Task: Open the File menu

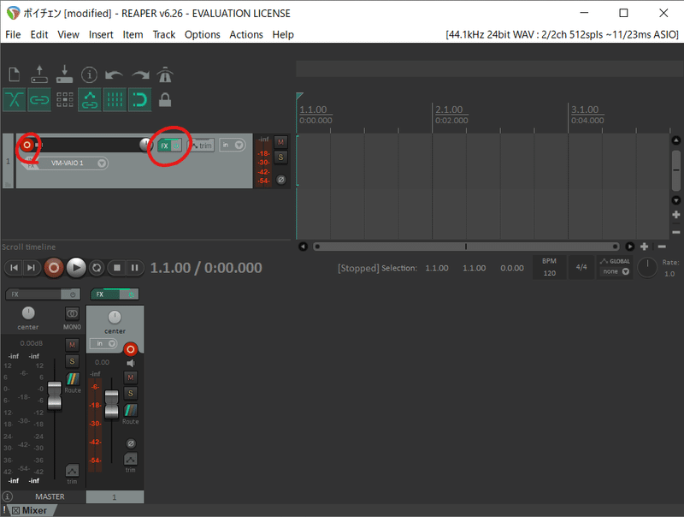Action: click(x=13, y=34)
